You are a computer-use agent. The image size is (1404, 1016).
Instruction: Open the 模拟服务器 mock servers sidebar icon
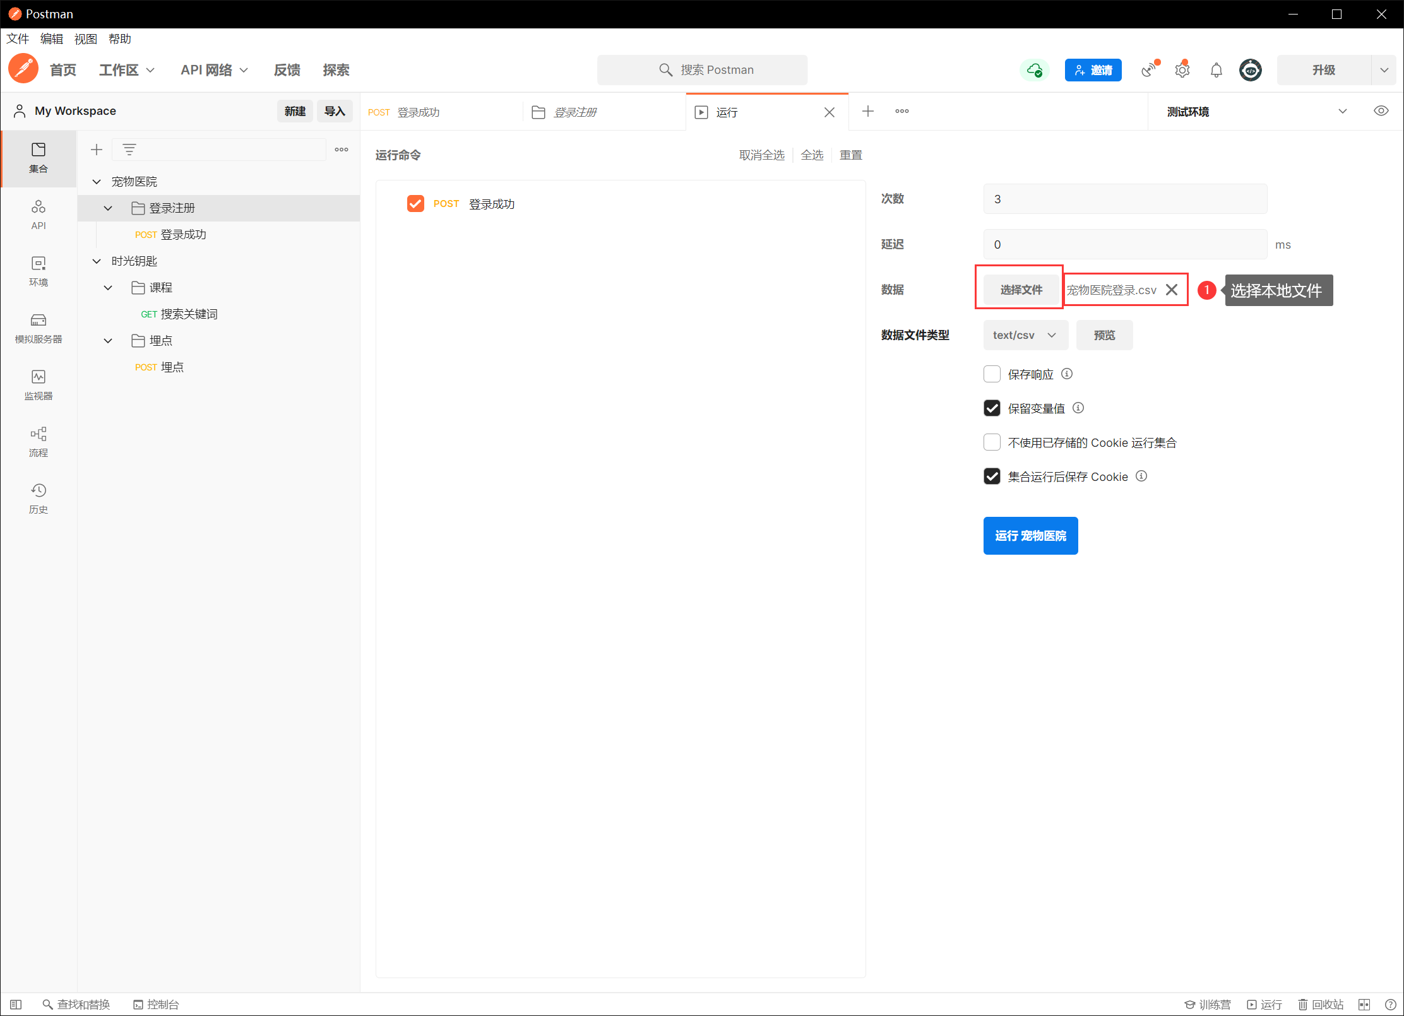pyautogui.click(x=39, y=328)
